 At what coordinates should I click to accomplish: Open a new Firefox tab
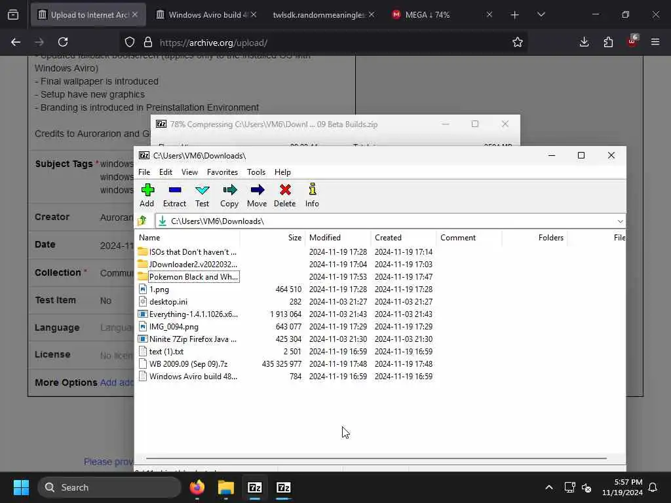coord(515,15)
